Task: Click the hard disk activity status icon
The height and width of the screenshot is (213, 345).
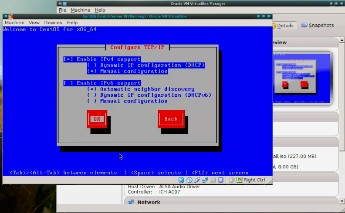Action: pyautogui.click(x=181, y=180)
